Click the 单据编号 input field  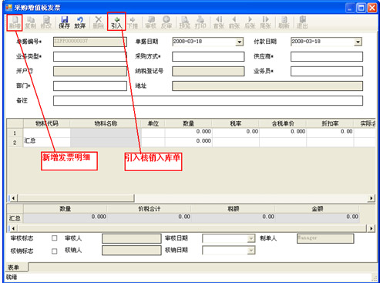90,42
